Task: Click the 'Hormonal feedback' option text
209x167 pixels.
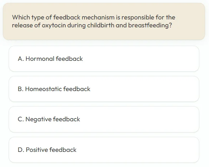Action: (54, 59)
